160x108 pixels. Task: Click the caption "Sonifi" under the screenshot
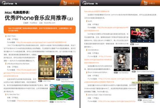point(137,44)
